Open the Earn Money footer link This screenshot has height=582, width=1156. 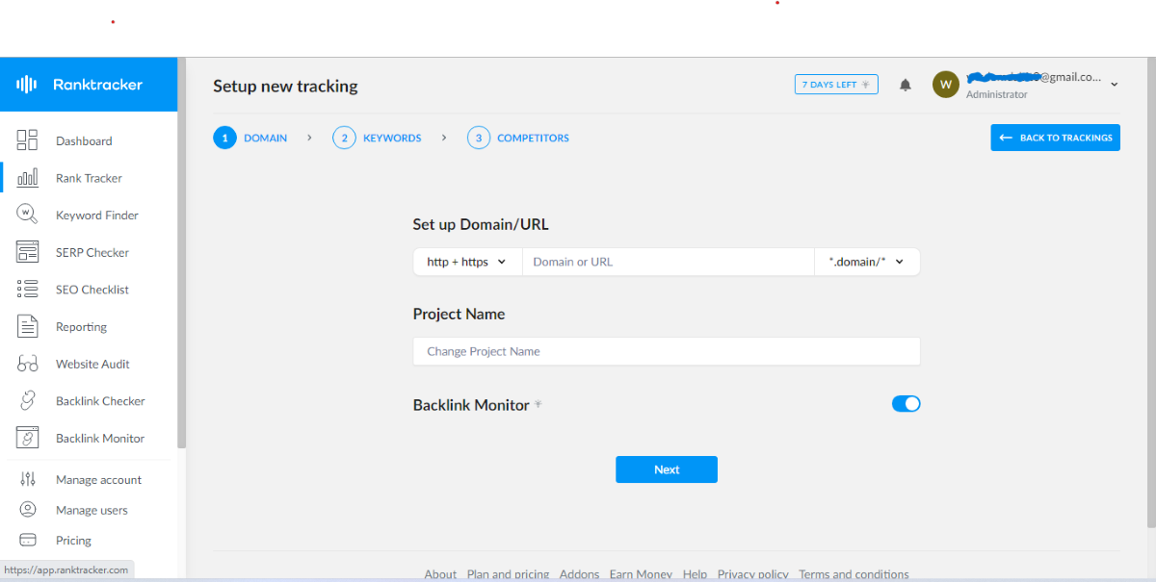pyautogui.click(x=641, y=574)
